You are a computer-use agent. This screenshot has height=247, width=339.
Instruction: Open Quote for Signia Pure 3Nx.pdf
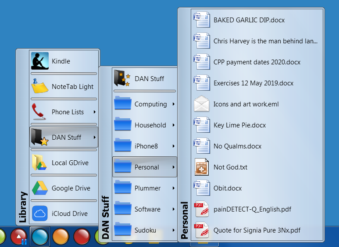[257, 230]
